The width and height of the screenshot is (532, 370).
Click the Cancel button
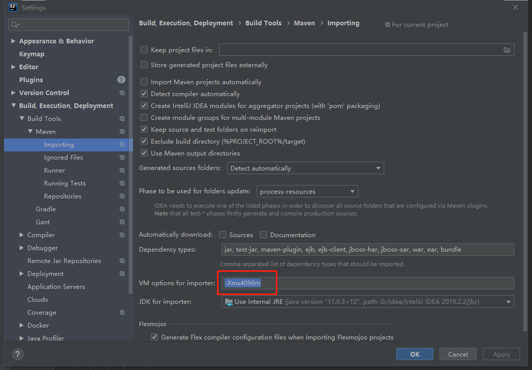click(x=458, y=354)
